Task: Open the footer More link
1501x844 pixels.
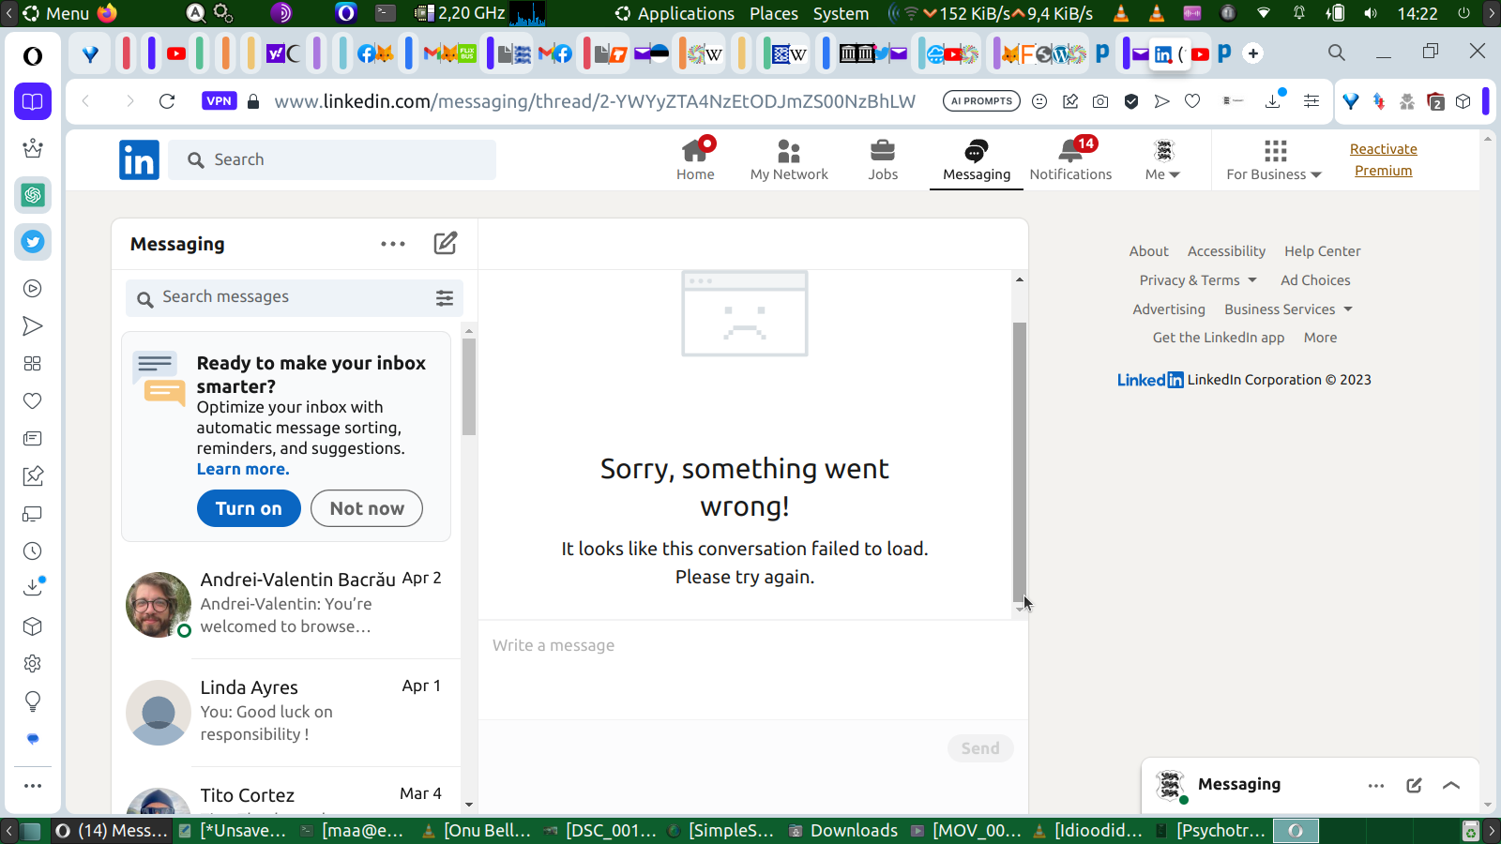Action: coord(1320,338)
